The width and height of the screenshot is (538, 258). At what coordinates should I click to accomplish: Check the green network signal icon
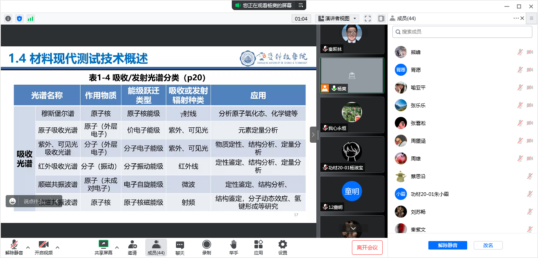pyautogui.click(x=31, y=19)
